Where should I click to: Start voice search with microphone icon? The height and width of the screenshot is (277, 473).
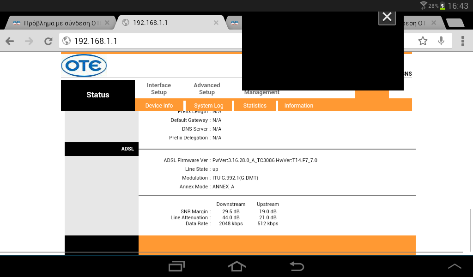pos(441,41)
